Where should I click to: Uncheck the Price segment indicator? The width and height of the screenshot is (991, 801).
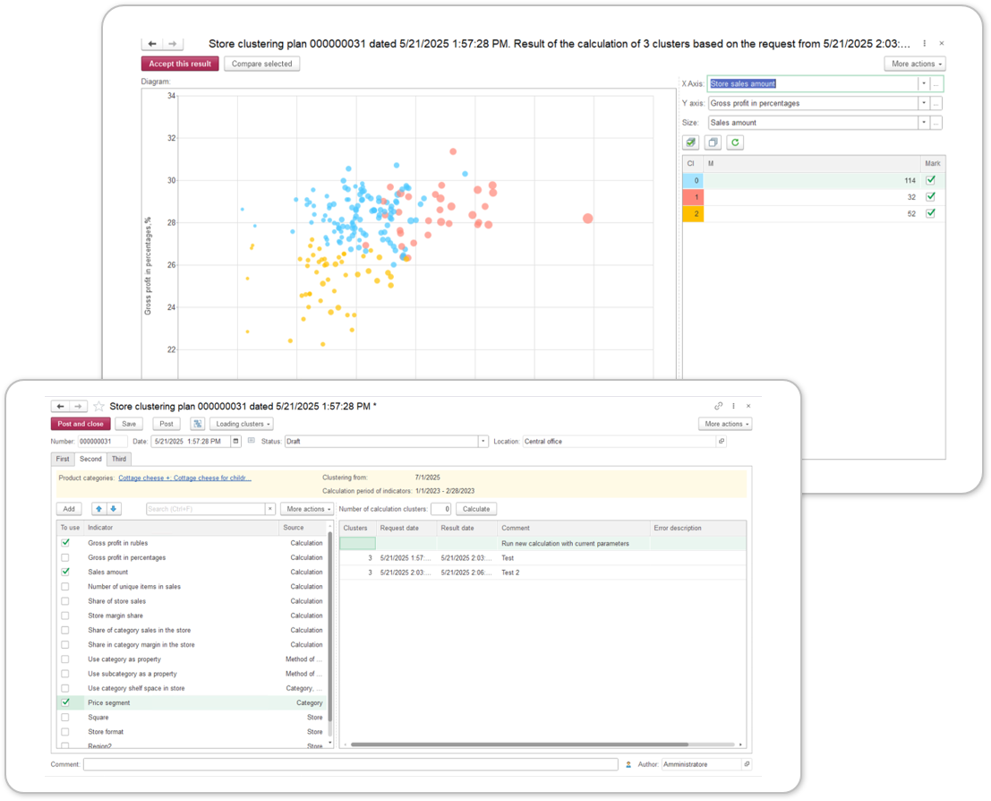click(x=65, y=702)
